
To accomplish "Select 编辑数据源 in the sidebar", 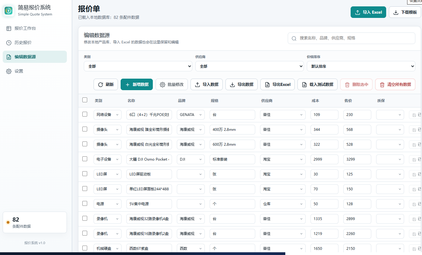I will [35, 57].
